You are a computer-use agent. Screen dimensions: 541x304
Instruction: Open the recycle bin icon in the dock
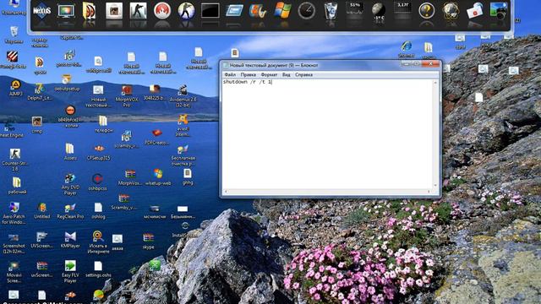331,11
